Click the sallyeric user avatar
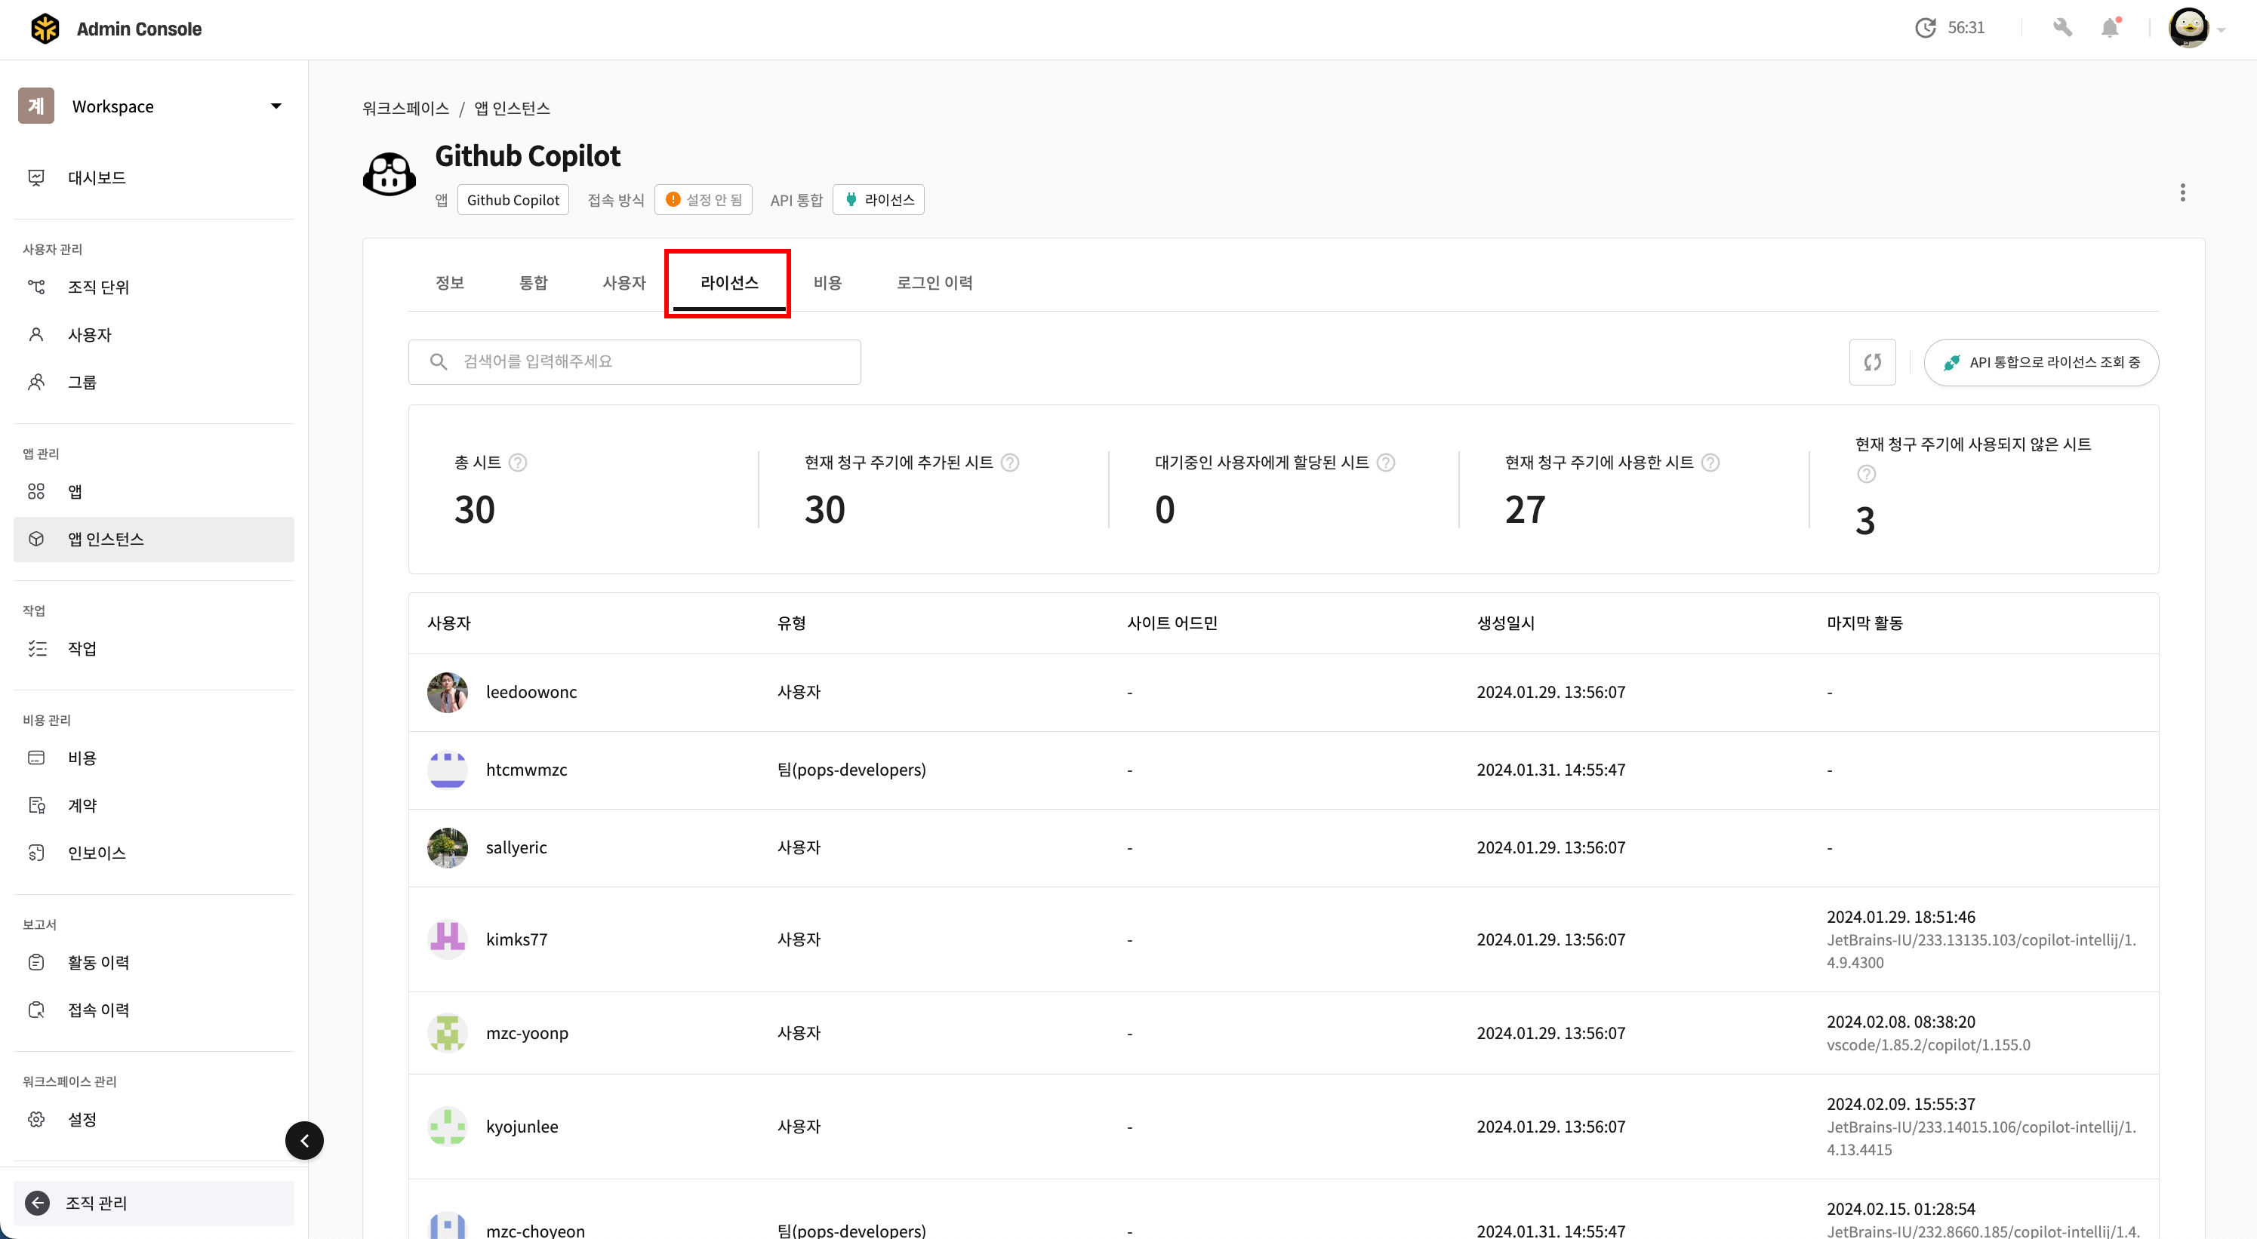 pyautogui.click(x=447, y=847)
